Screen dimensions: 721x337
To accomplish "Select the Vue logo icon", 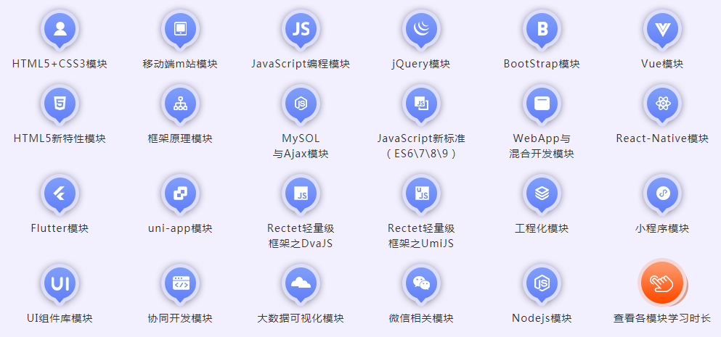I will tap(662, 30).
